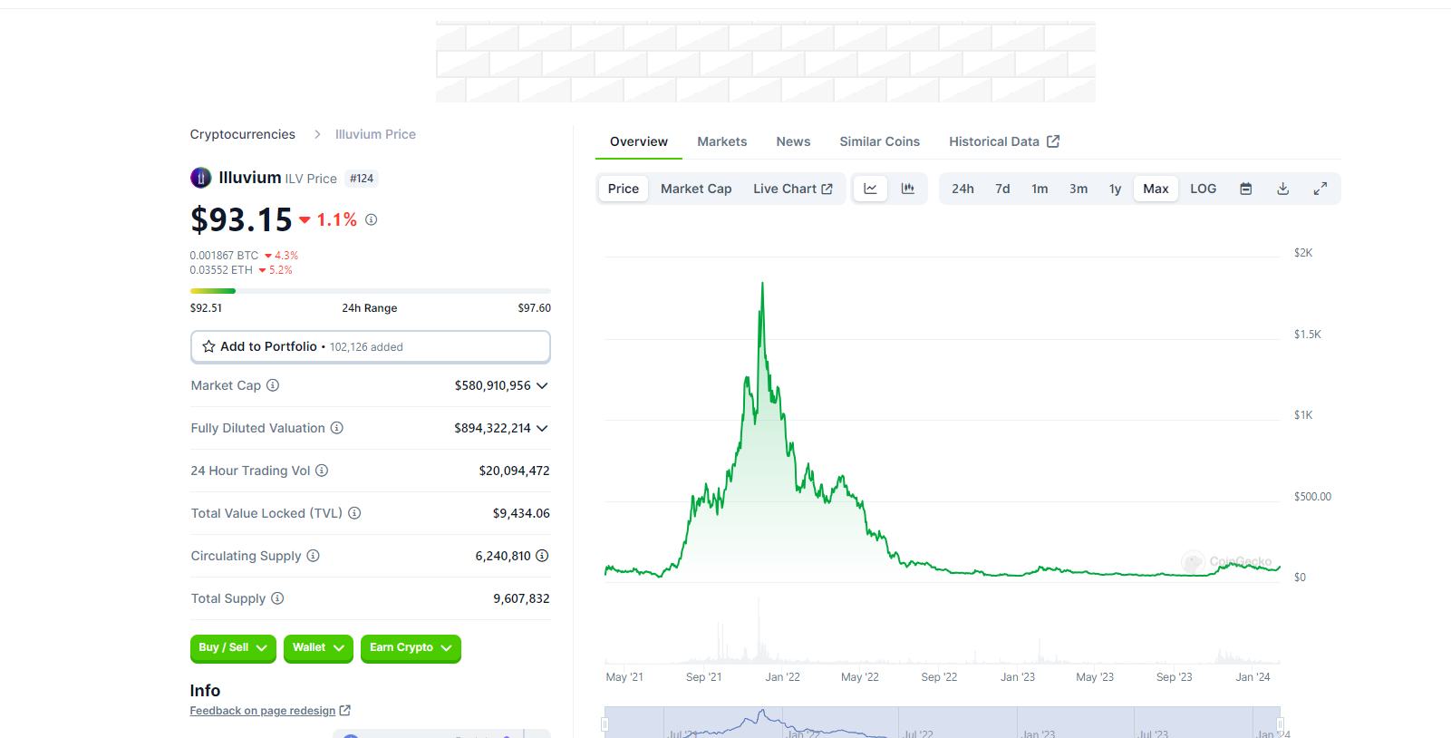Open Feedback on page redesign link
The image size is (1451, 738).
(263, 711)
